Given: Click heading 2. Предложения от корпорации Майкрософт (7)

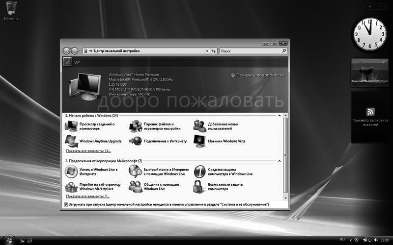Looking at the screenshot, I should [104, 161].
